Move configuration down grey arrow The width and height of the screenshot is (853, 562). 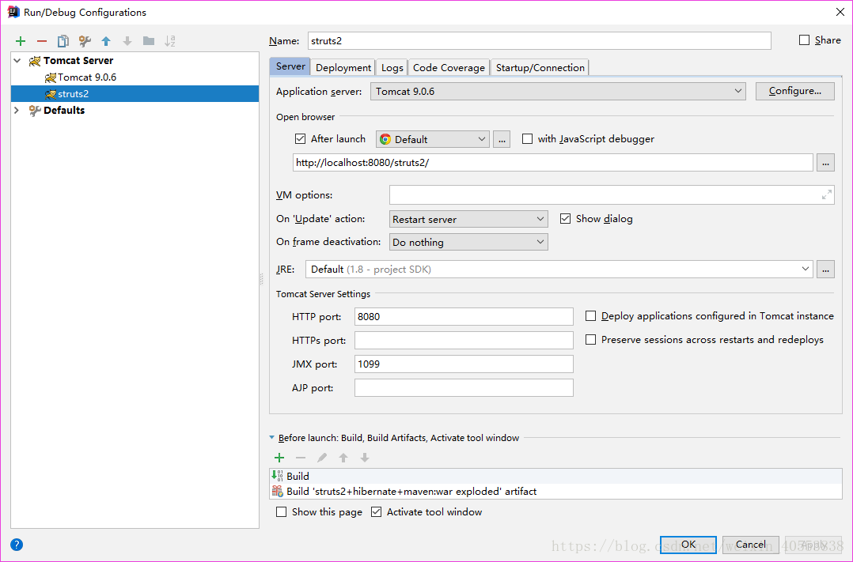click(127, 41)
